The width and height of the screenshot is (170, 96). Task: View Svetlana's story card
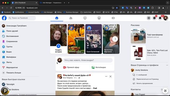point(76,39)
